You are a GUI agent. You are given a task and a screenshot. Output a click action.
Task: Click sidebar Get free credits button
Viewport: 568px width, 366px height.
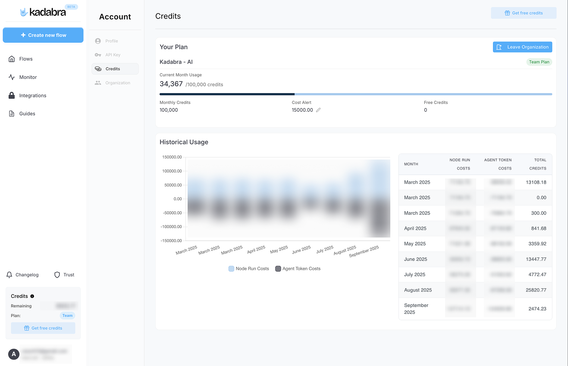tap(43, 328)
